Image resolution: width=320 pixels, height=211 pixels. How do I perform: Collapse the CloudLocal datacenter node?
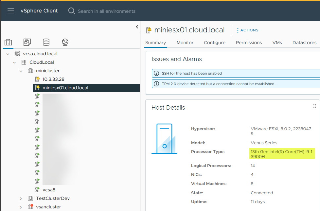(14, 62)
